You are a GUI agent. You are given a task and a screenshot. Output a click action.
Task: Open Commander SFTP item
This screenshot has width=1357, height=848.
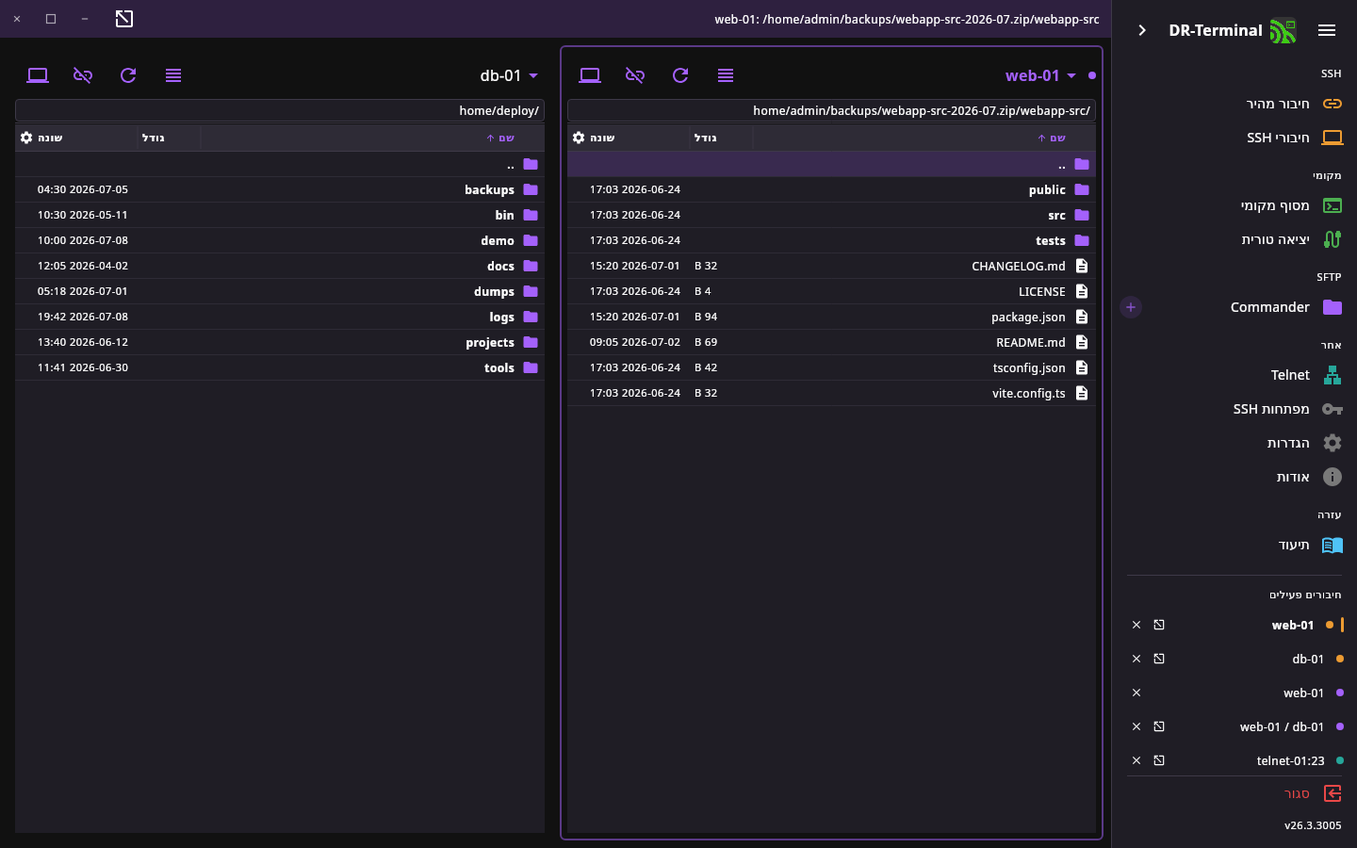point(1250,307)
